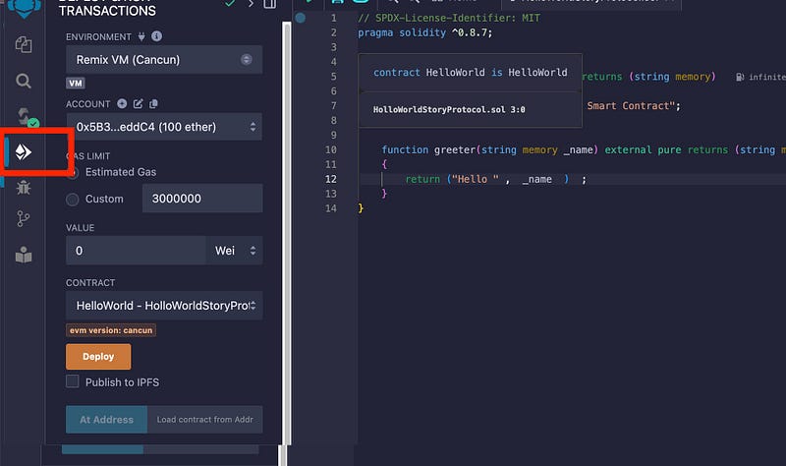Select the Custom gas limit radio button
The height and width of the screenshot is (466, 786).
coord(73,200)
